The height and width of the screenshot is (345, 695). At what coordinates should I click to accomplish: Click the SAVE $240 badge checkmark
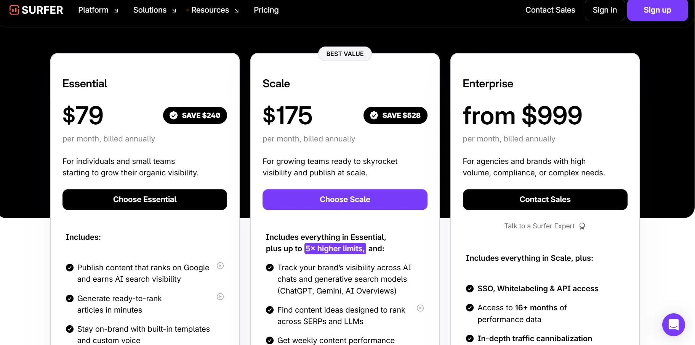pyautogui.click(x=174, y=116)
